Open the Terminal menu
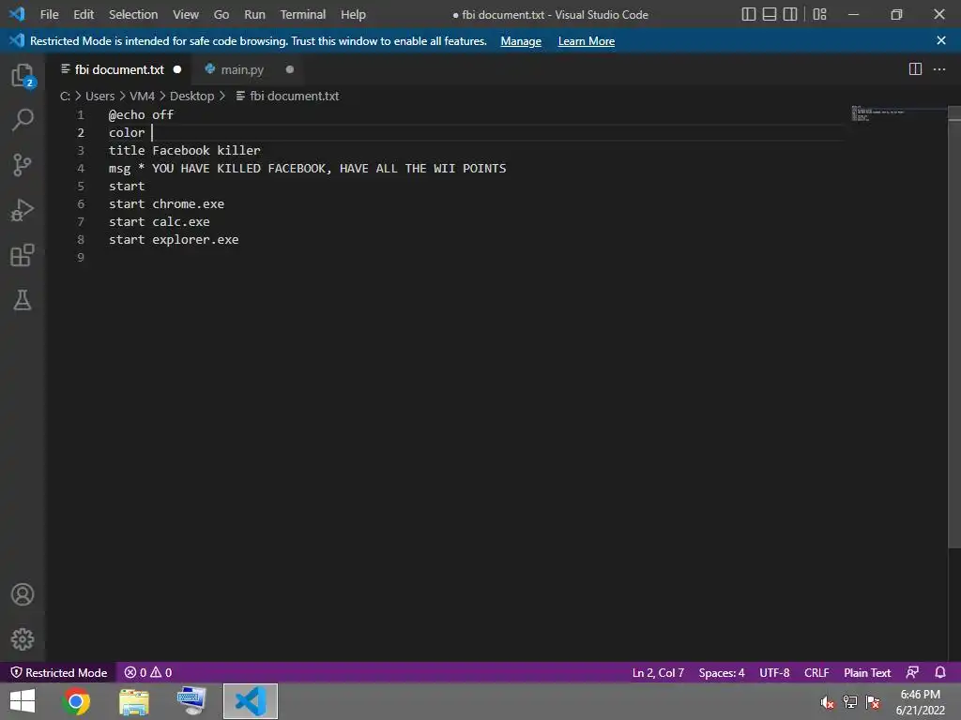Screen dimensions: 961x720 click(303, 14)
